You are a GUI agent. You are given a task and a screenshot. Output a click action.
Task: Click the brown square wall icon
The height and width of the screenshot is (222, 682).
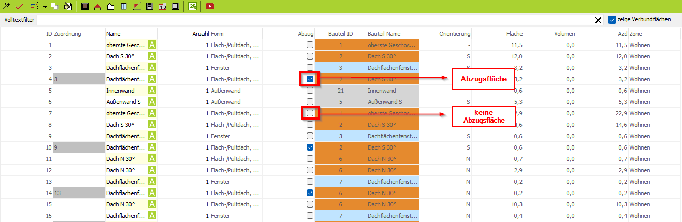(85, 7)
